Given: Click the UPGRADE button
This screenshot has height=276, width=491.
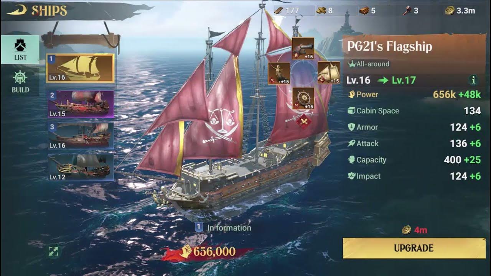Looking at the screenshot, I should (414, 248).
